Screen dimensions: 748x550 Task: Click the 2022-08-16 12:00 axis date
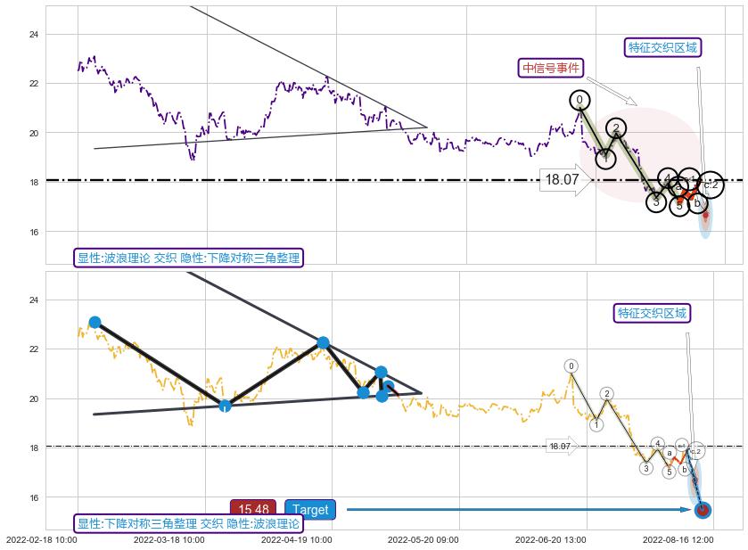coord(678,539)
